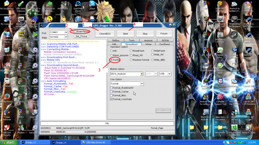This screenshot has width=259, height=145.
Task: Open Mozilla Firefox desktop icon
Action: pos(7,97)
